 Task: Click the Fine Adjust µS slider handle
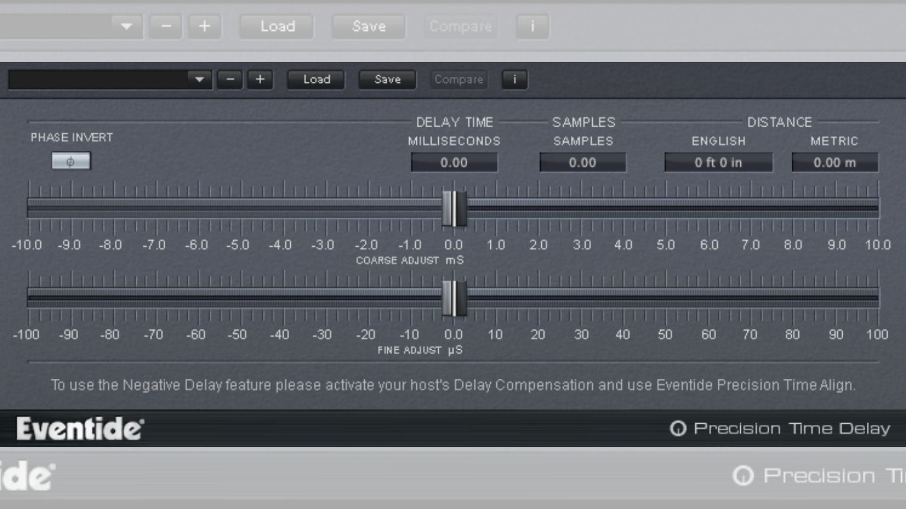pos(454,298)
